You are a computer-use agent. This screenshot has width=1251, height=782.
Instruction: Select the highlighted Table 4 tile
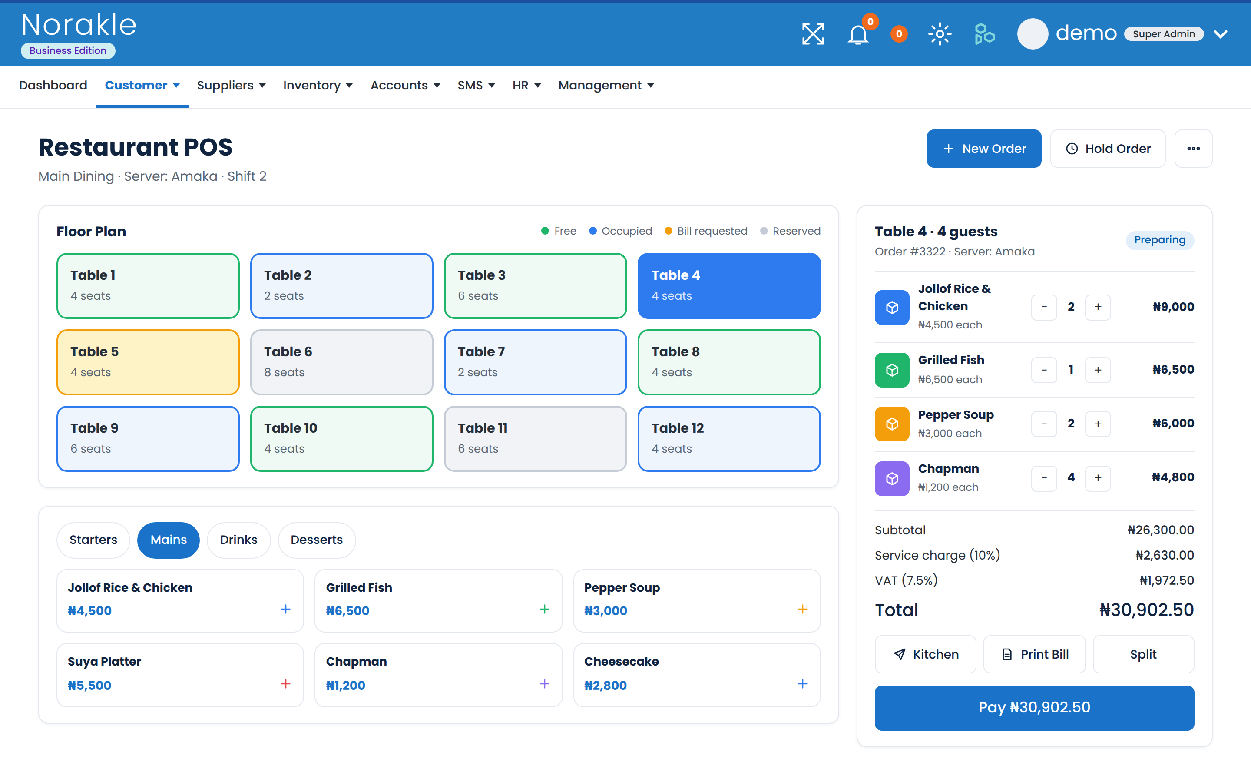(x=729, y=285)
